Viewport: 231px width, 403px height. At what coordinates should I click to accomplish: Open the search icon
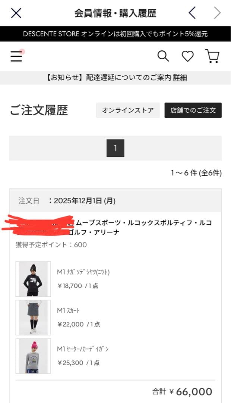point(164,56)
